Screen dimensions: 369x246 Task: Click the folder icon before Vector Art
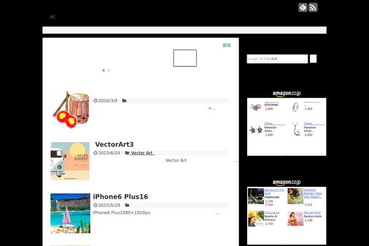[127, 153]
